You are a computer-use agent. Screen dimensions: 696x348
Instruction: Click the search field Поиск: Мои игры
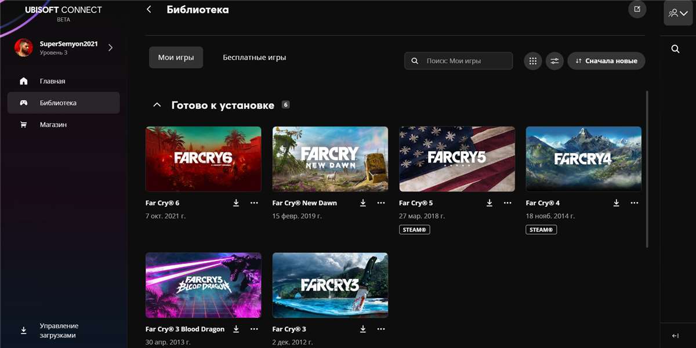tap(458, 60)
